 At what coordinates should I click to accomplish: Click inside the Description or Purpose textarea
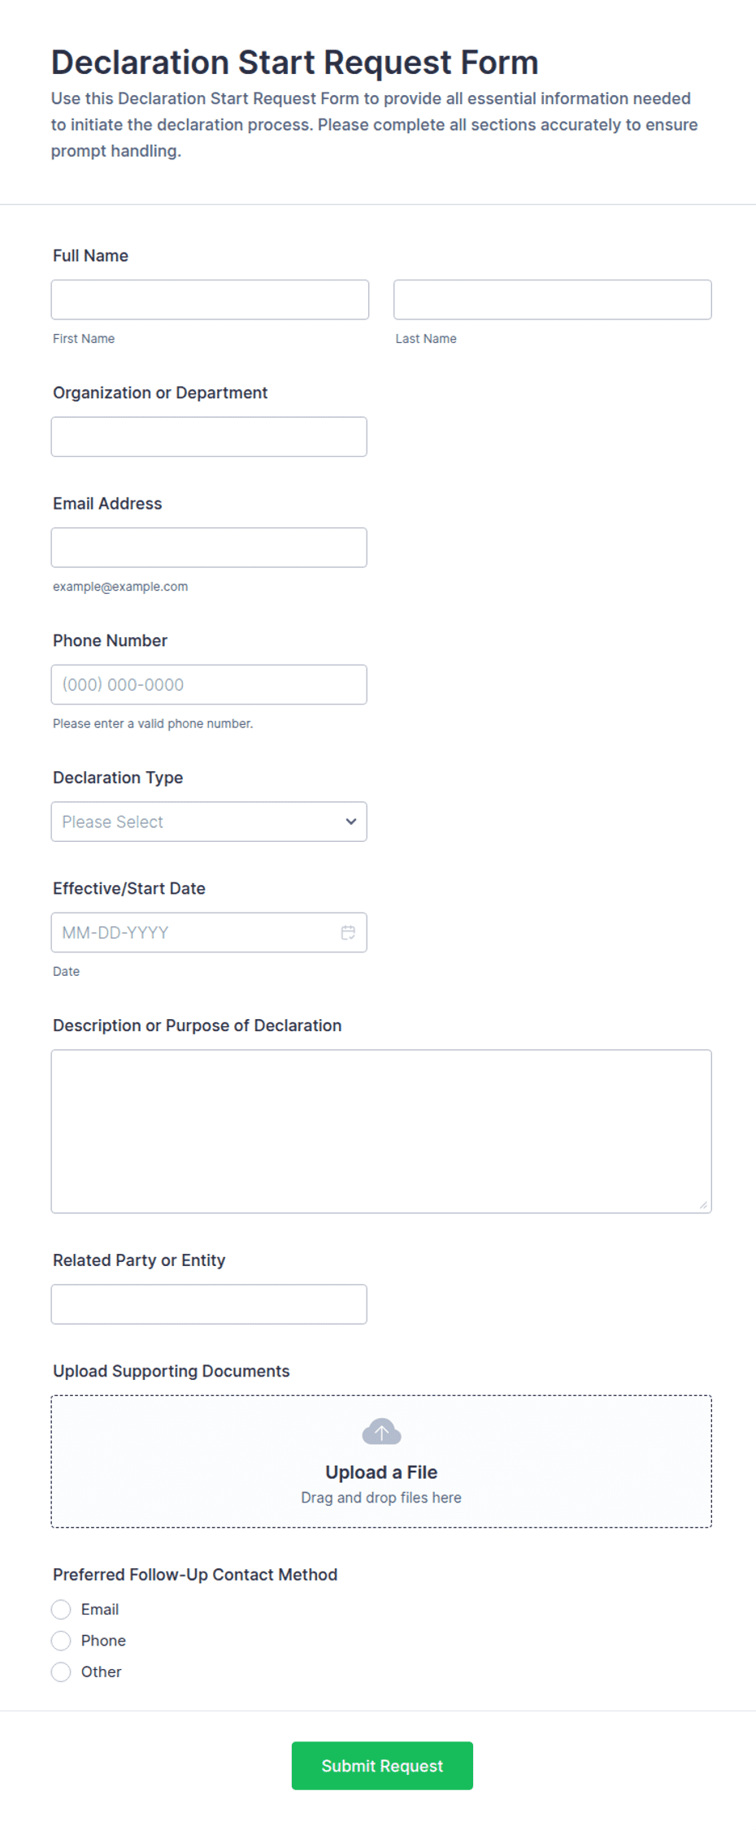[x=381, y=1131]
